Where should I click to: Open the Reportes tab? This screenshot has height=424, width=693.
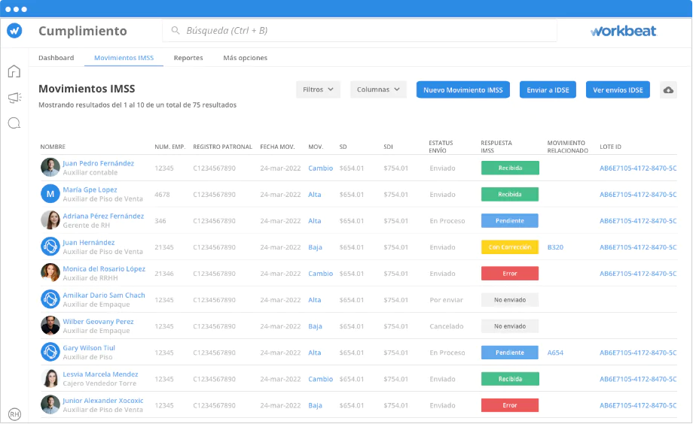pos(188,58)
